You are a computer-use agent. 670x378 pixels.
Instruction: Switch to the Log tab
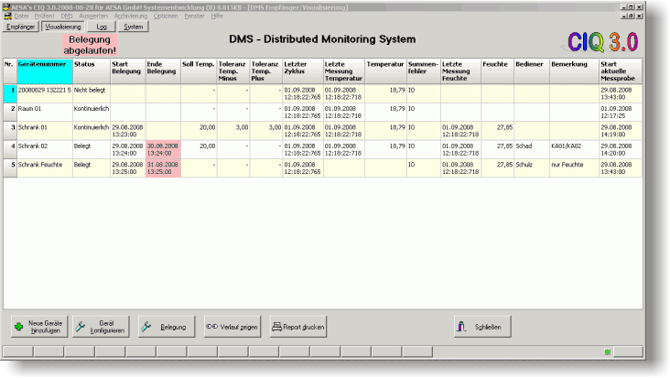[x=102, y=27]
